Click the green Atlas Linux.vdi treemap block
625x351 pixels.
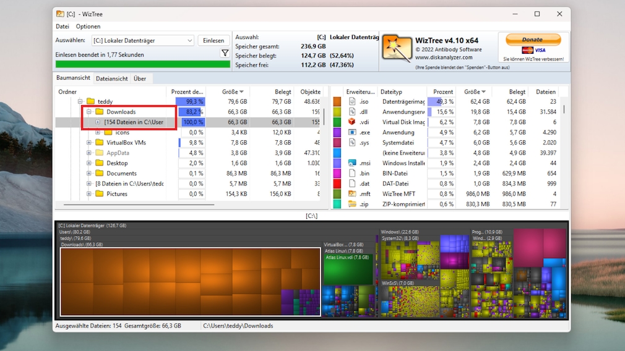[x=348, y=272]
